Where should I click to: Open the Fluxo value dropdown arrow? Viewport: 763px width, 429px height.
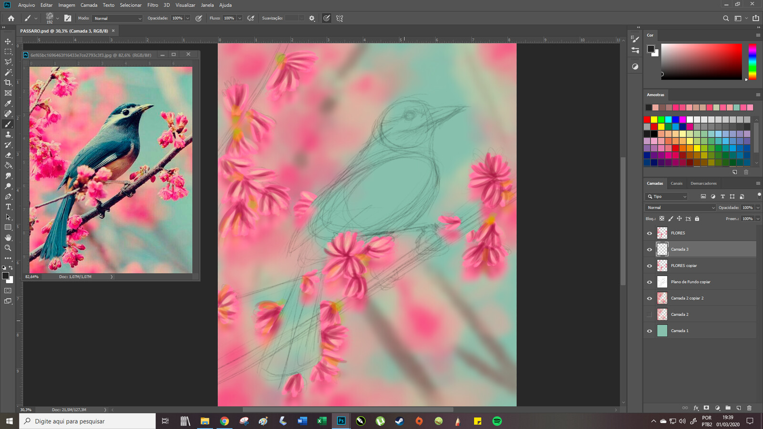click(x=239, y=18)
